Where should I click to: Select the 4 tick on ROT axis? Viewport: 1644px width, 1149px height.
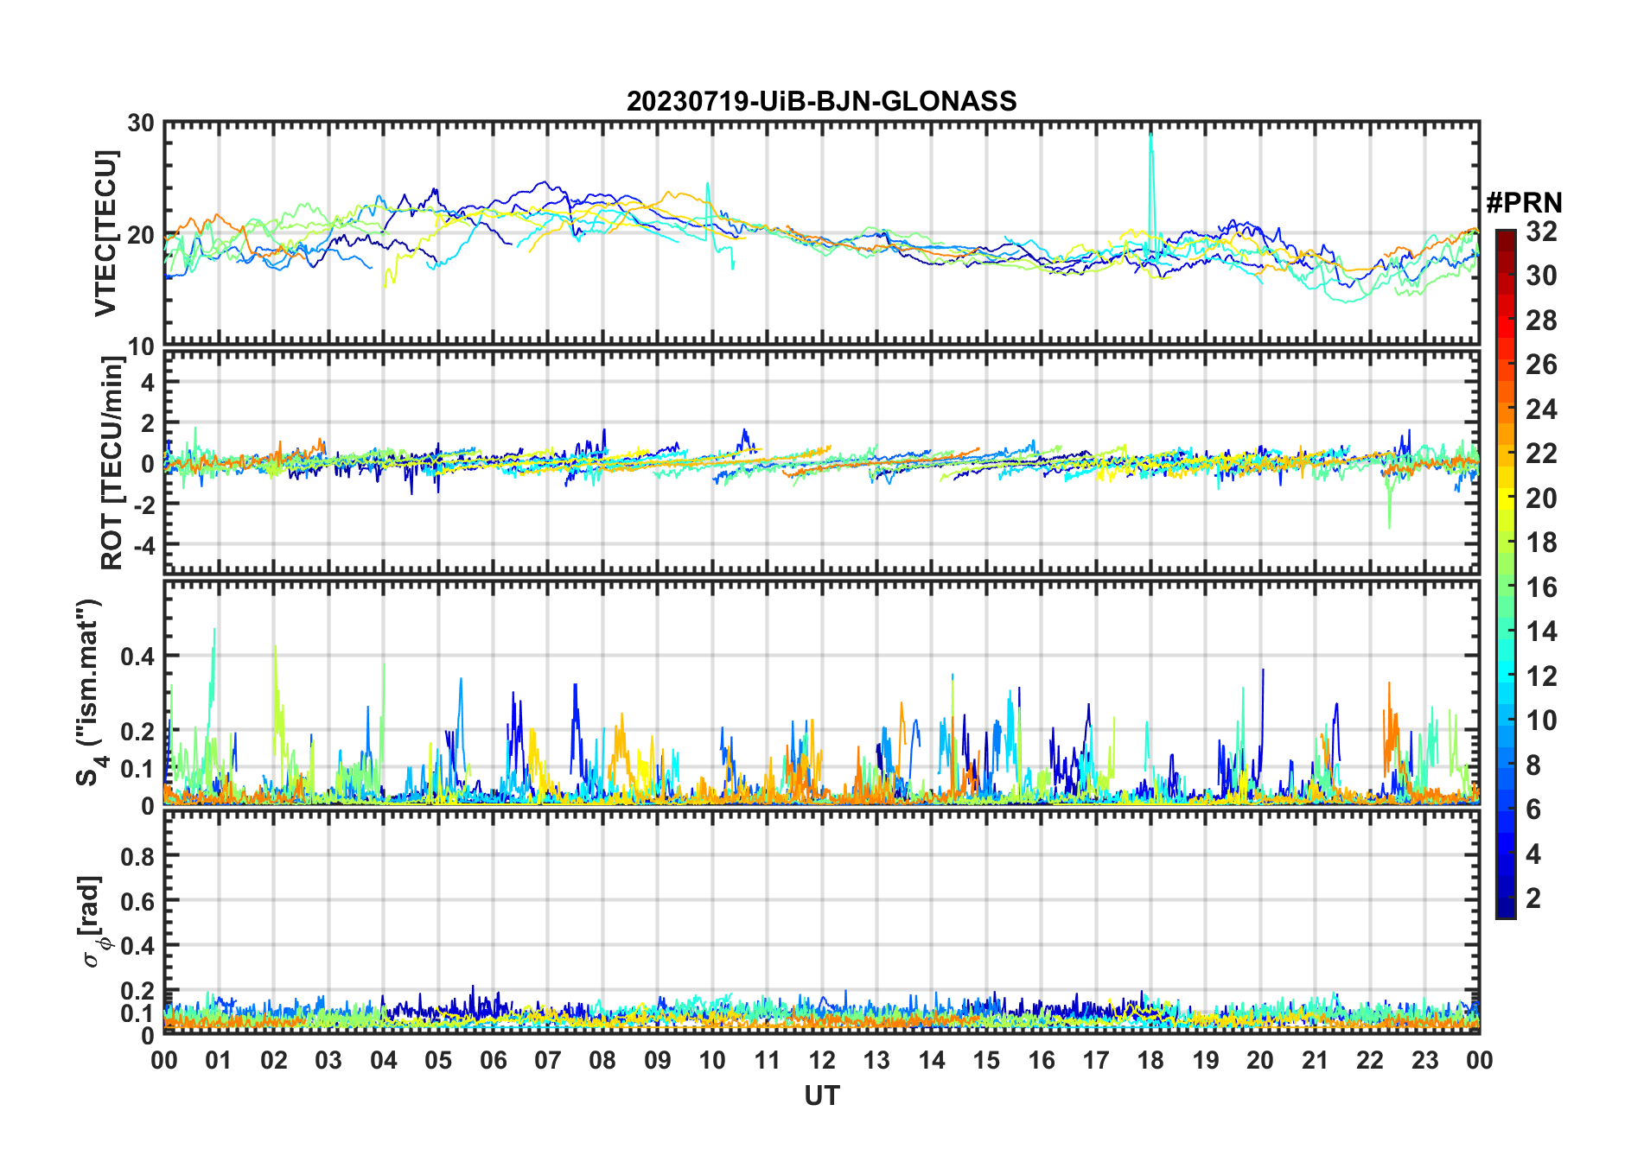[x=148, y=382]
